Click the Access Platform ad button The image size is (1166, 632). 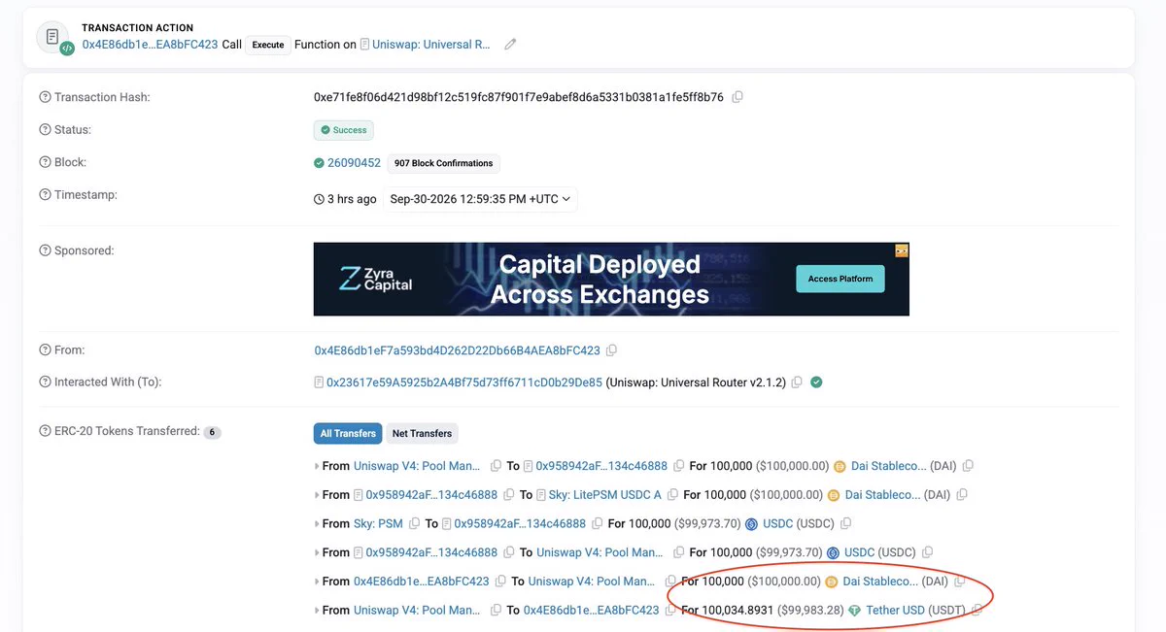840,279
